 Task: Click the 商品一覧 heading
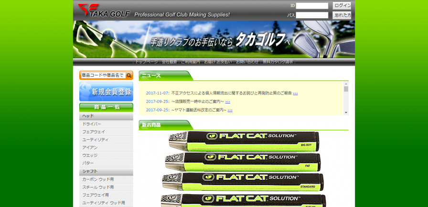click(x=106, y=107)
